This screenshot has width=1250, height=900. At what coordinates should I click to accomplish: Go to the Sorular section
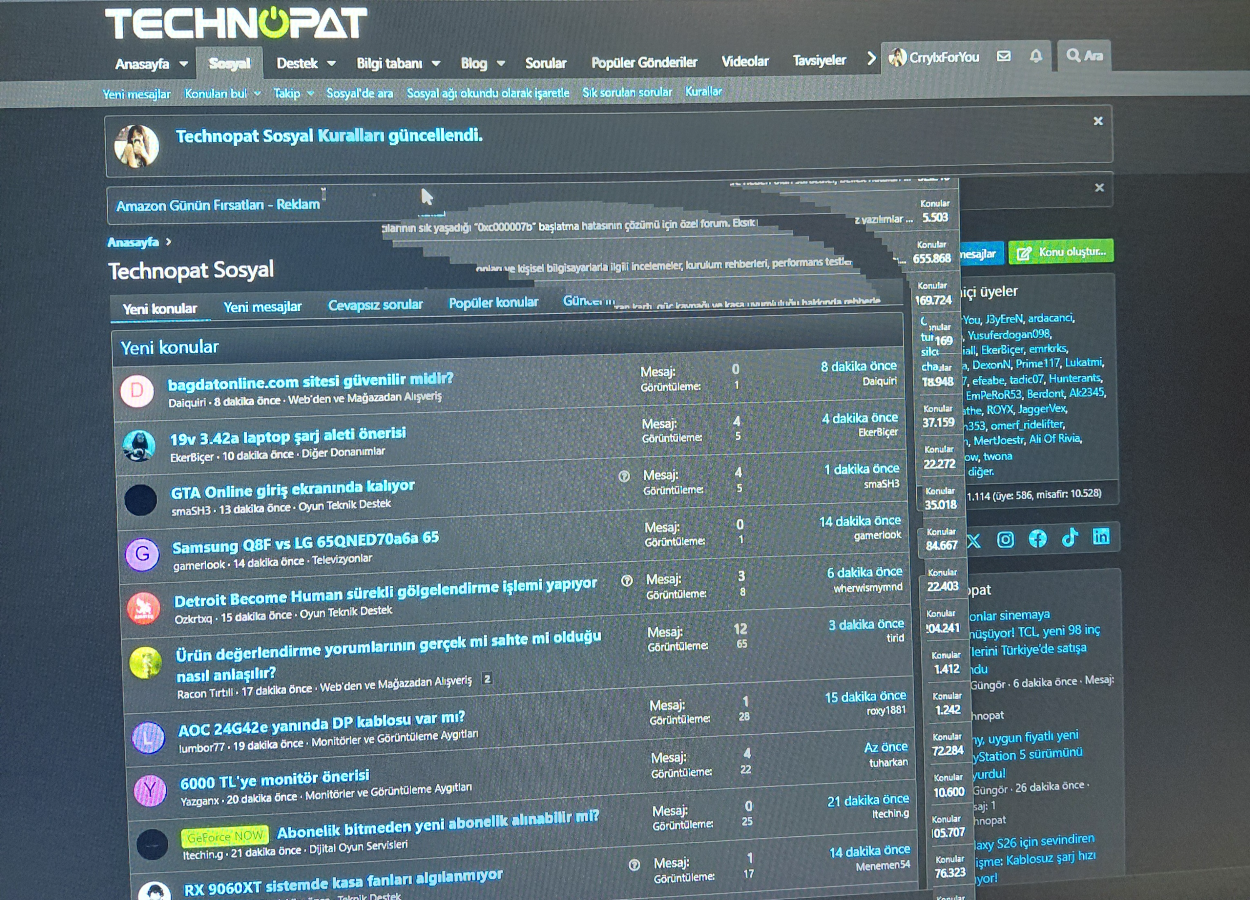tap(546, 63)
